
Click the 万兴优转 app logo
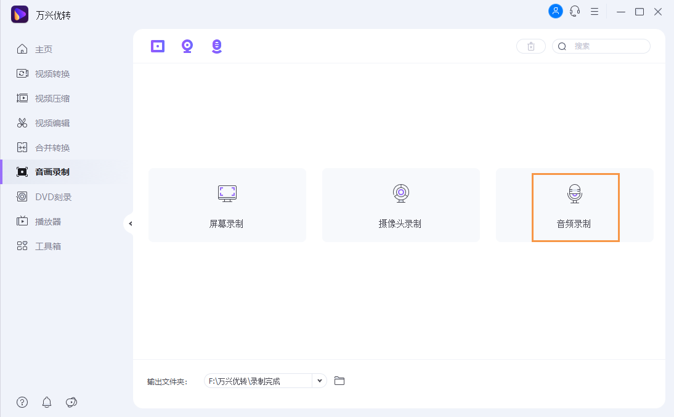point(20,14)
